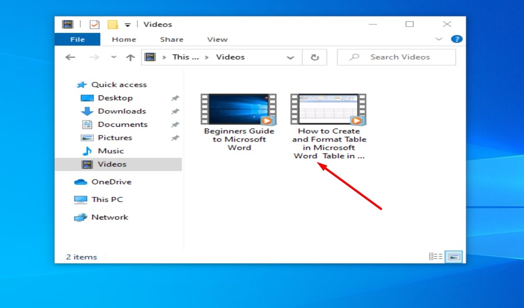Click the Videos folder icon in address bar
This screenshot has width=524, height=308.
(150, 57)
